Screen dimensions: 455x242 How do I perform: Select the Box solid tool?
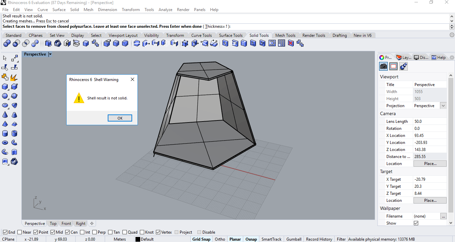(x=5, y=87)
